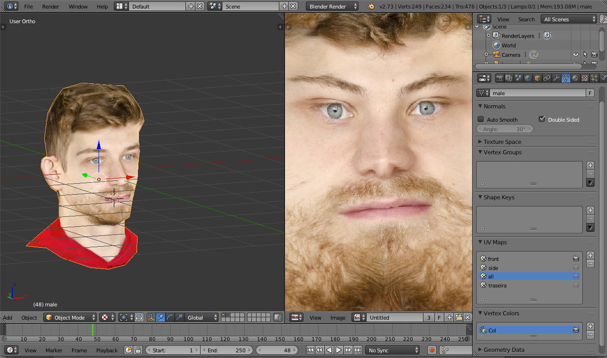The height and width of the screenshot is (358, 607).
Task: Open the Scene properties tab icon
Action: [x=518, y=78]
